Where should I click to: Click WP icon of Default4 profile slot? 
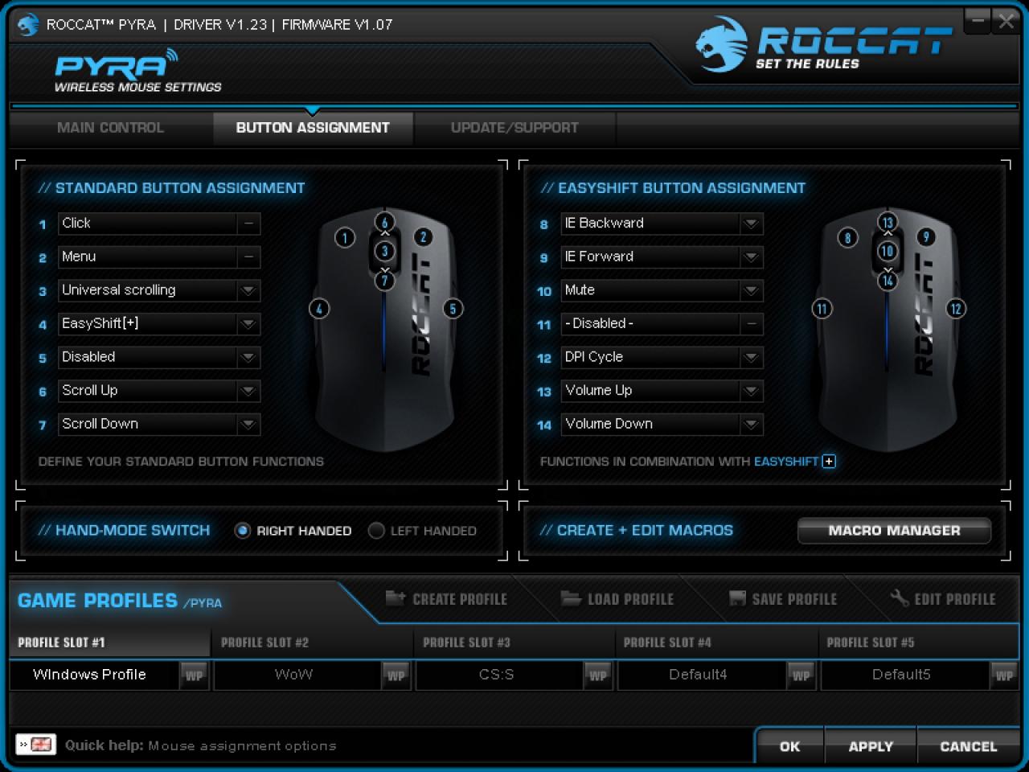point(801,675)
